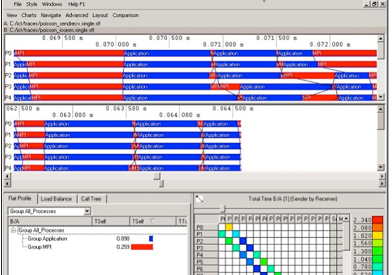
Task: Click the slider handle above the message matrix
Action: point(222,208)
